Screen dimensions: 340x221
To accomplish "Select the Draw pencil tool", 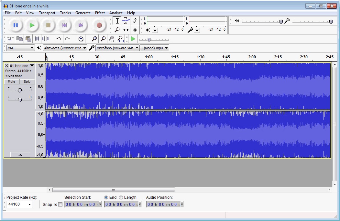I will (135, 21).
